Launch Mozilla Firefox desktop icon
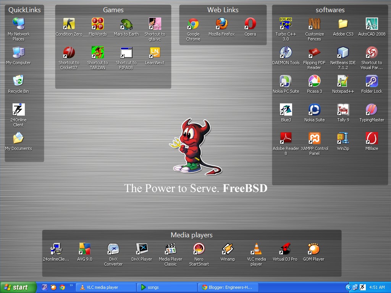391x293 pixels. (x=222, y=27)
